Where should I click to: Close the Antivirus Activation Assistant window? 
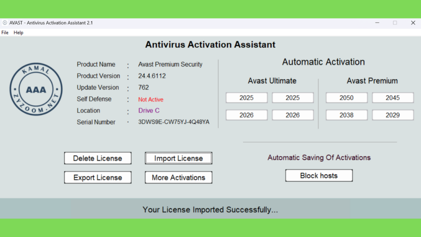(x=413, y=23)
